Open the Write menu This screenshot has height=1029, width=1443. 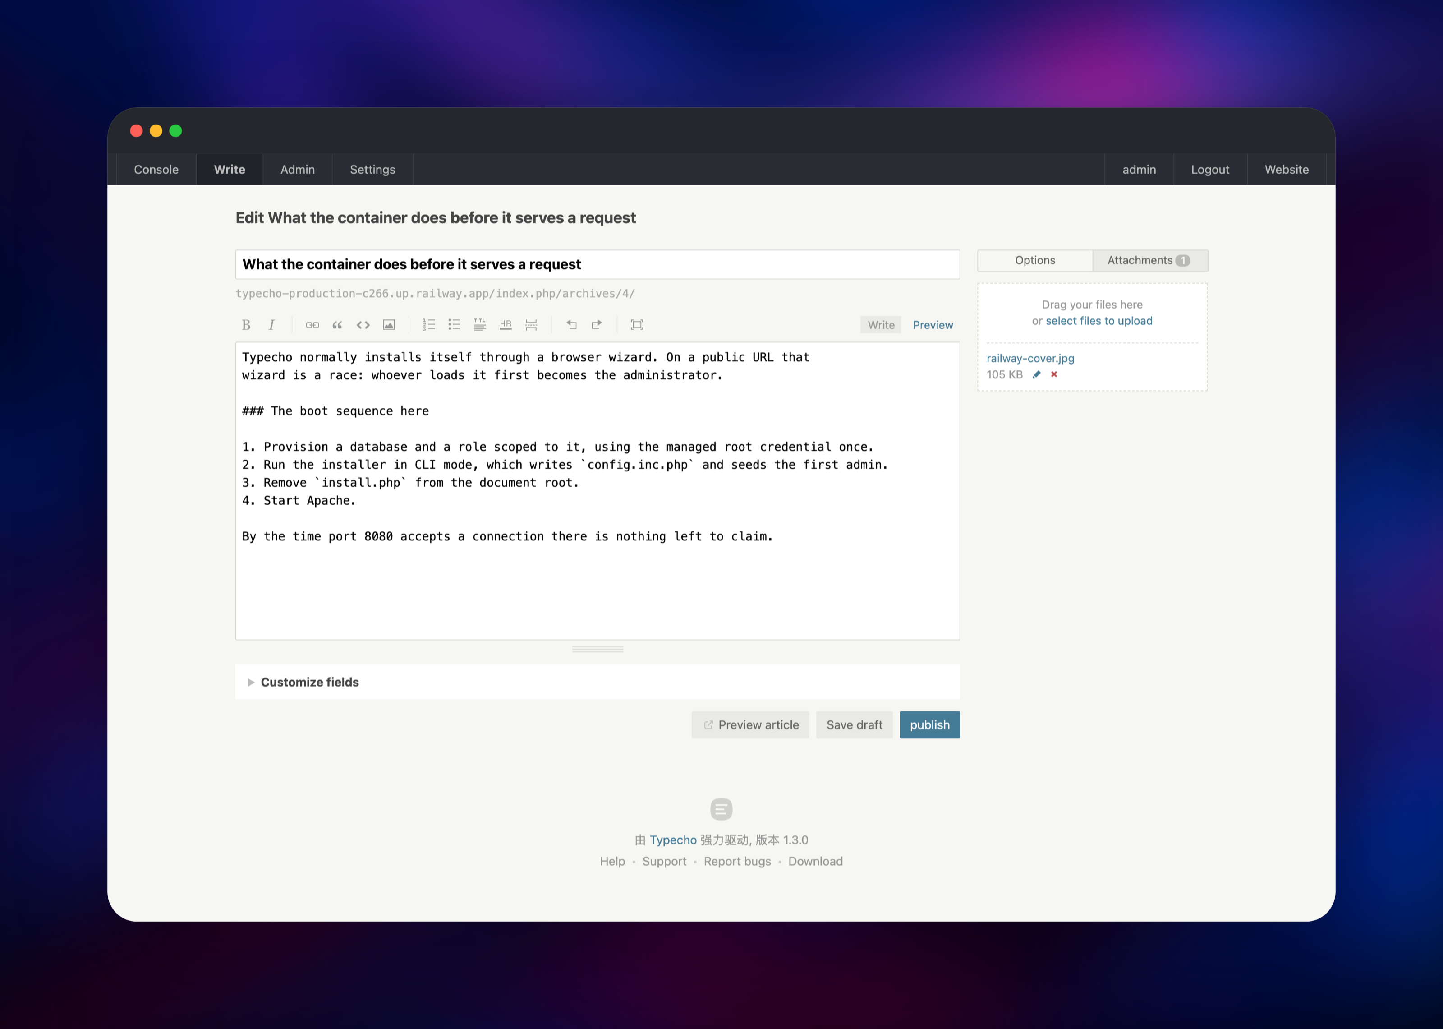click(230, 169)
